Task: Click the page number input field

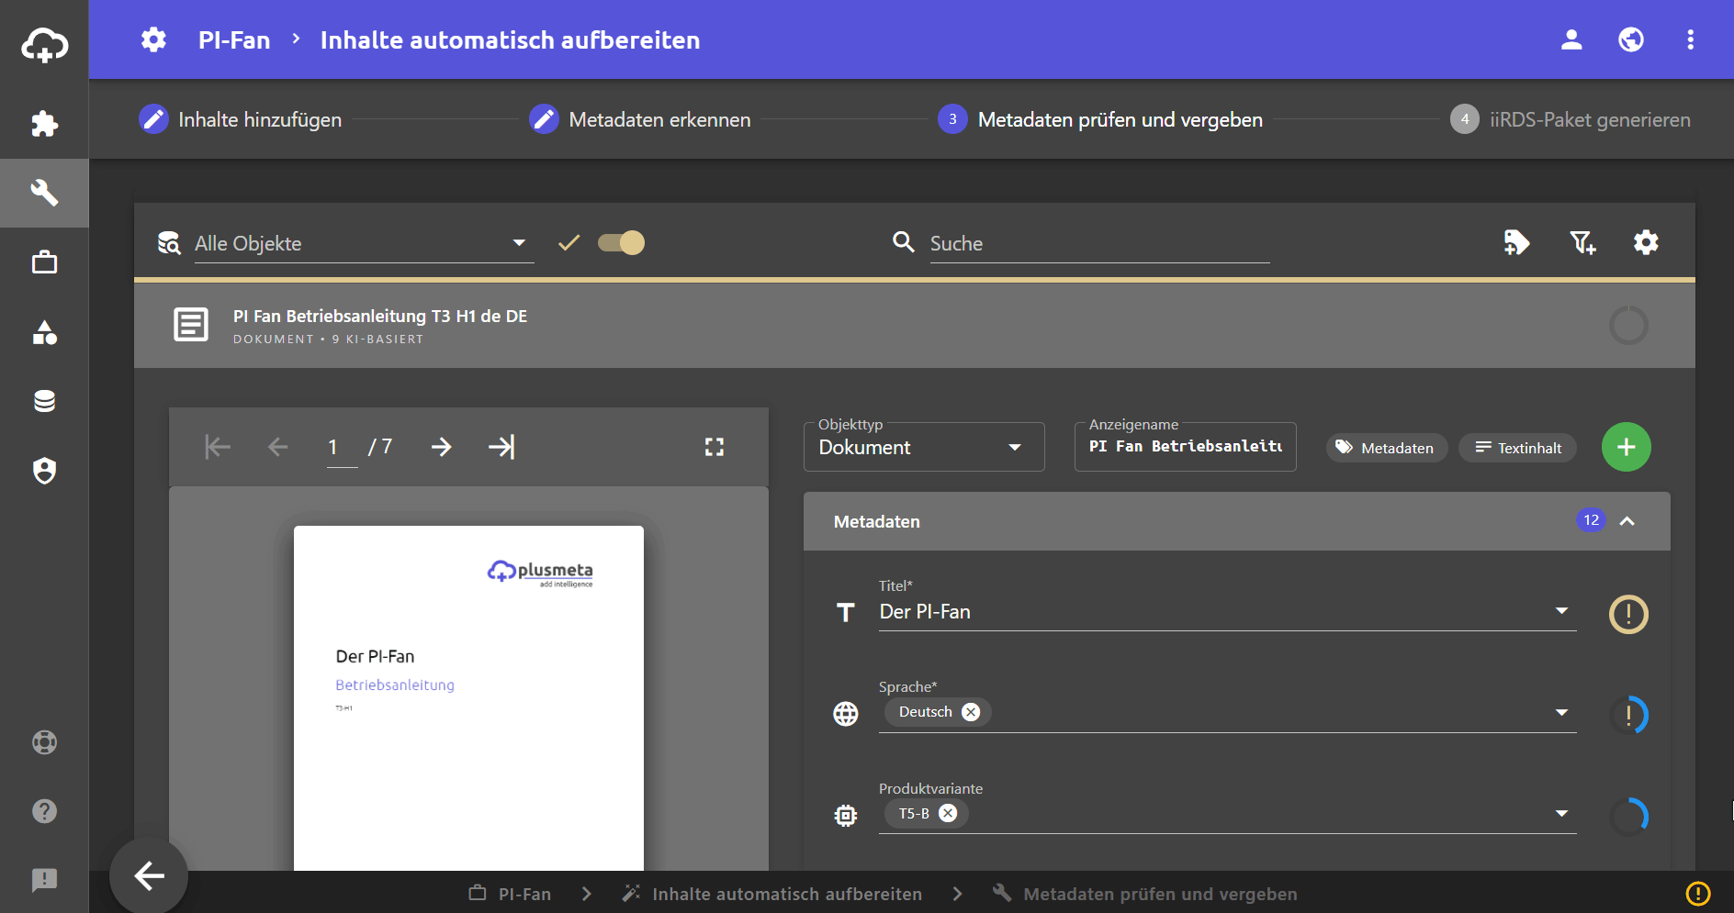Action: tap(342, 447)
